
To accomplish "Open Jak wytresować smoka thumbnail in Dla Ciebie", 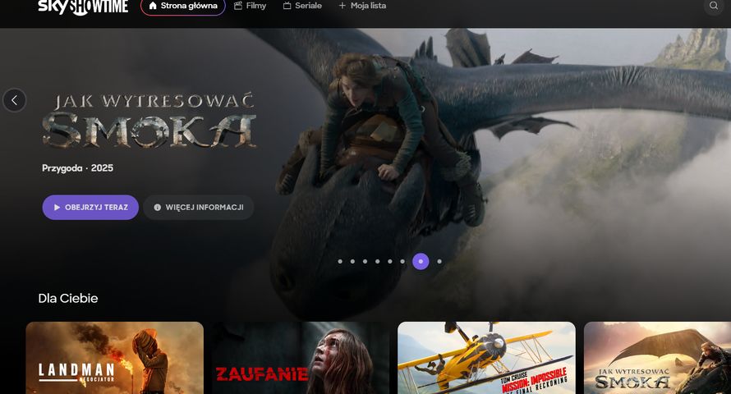I will [x=657, y=358].
